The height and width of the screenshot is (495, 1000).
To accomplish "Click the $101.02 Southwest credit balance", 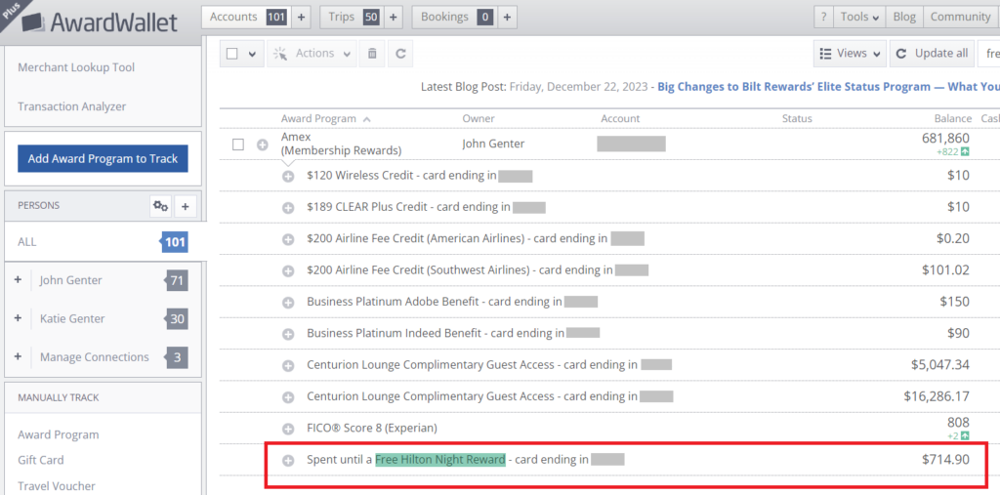I will [x=945, y=269].
